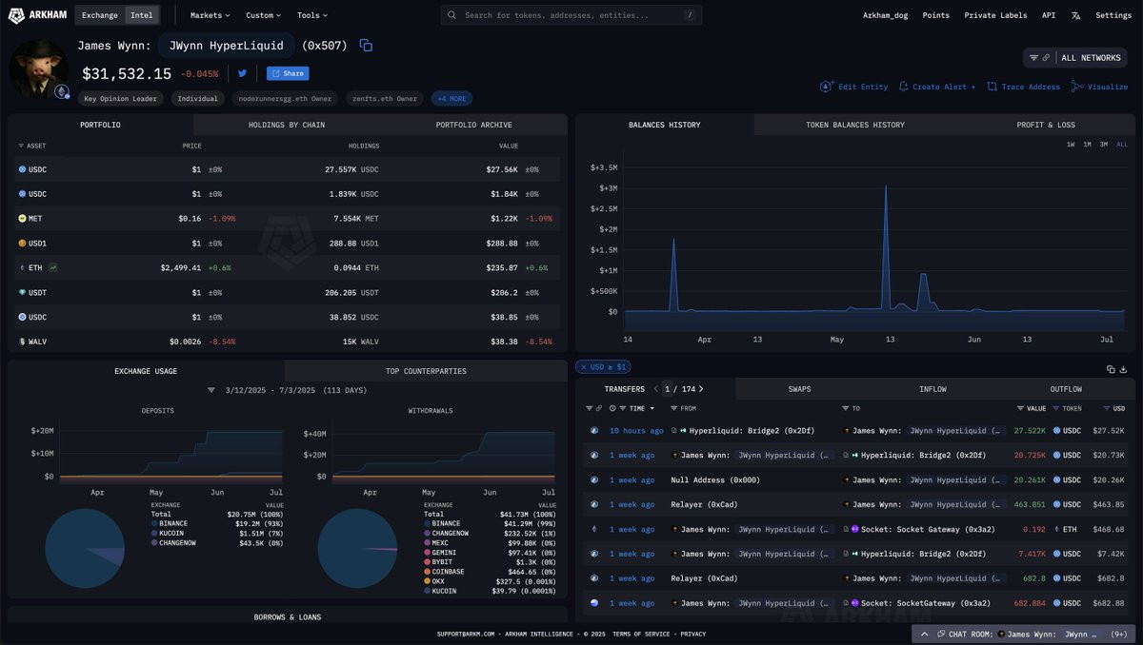Expand the Tools dropdown
Screen dimensions: 1143x645
(311, 15)
